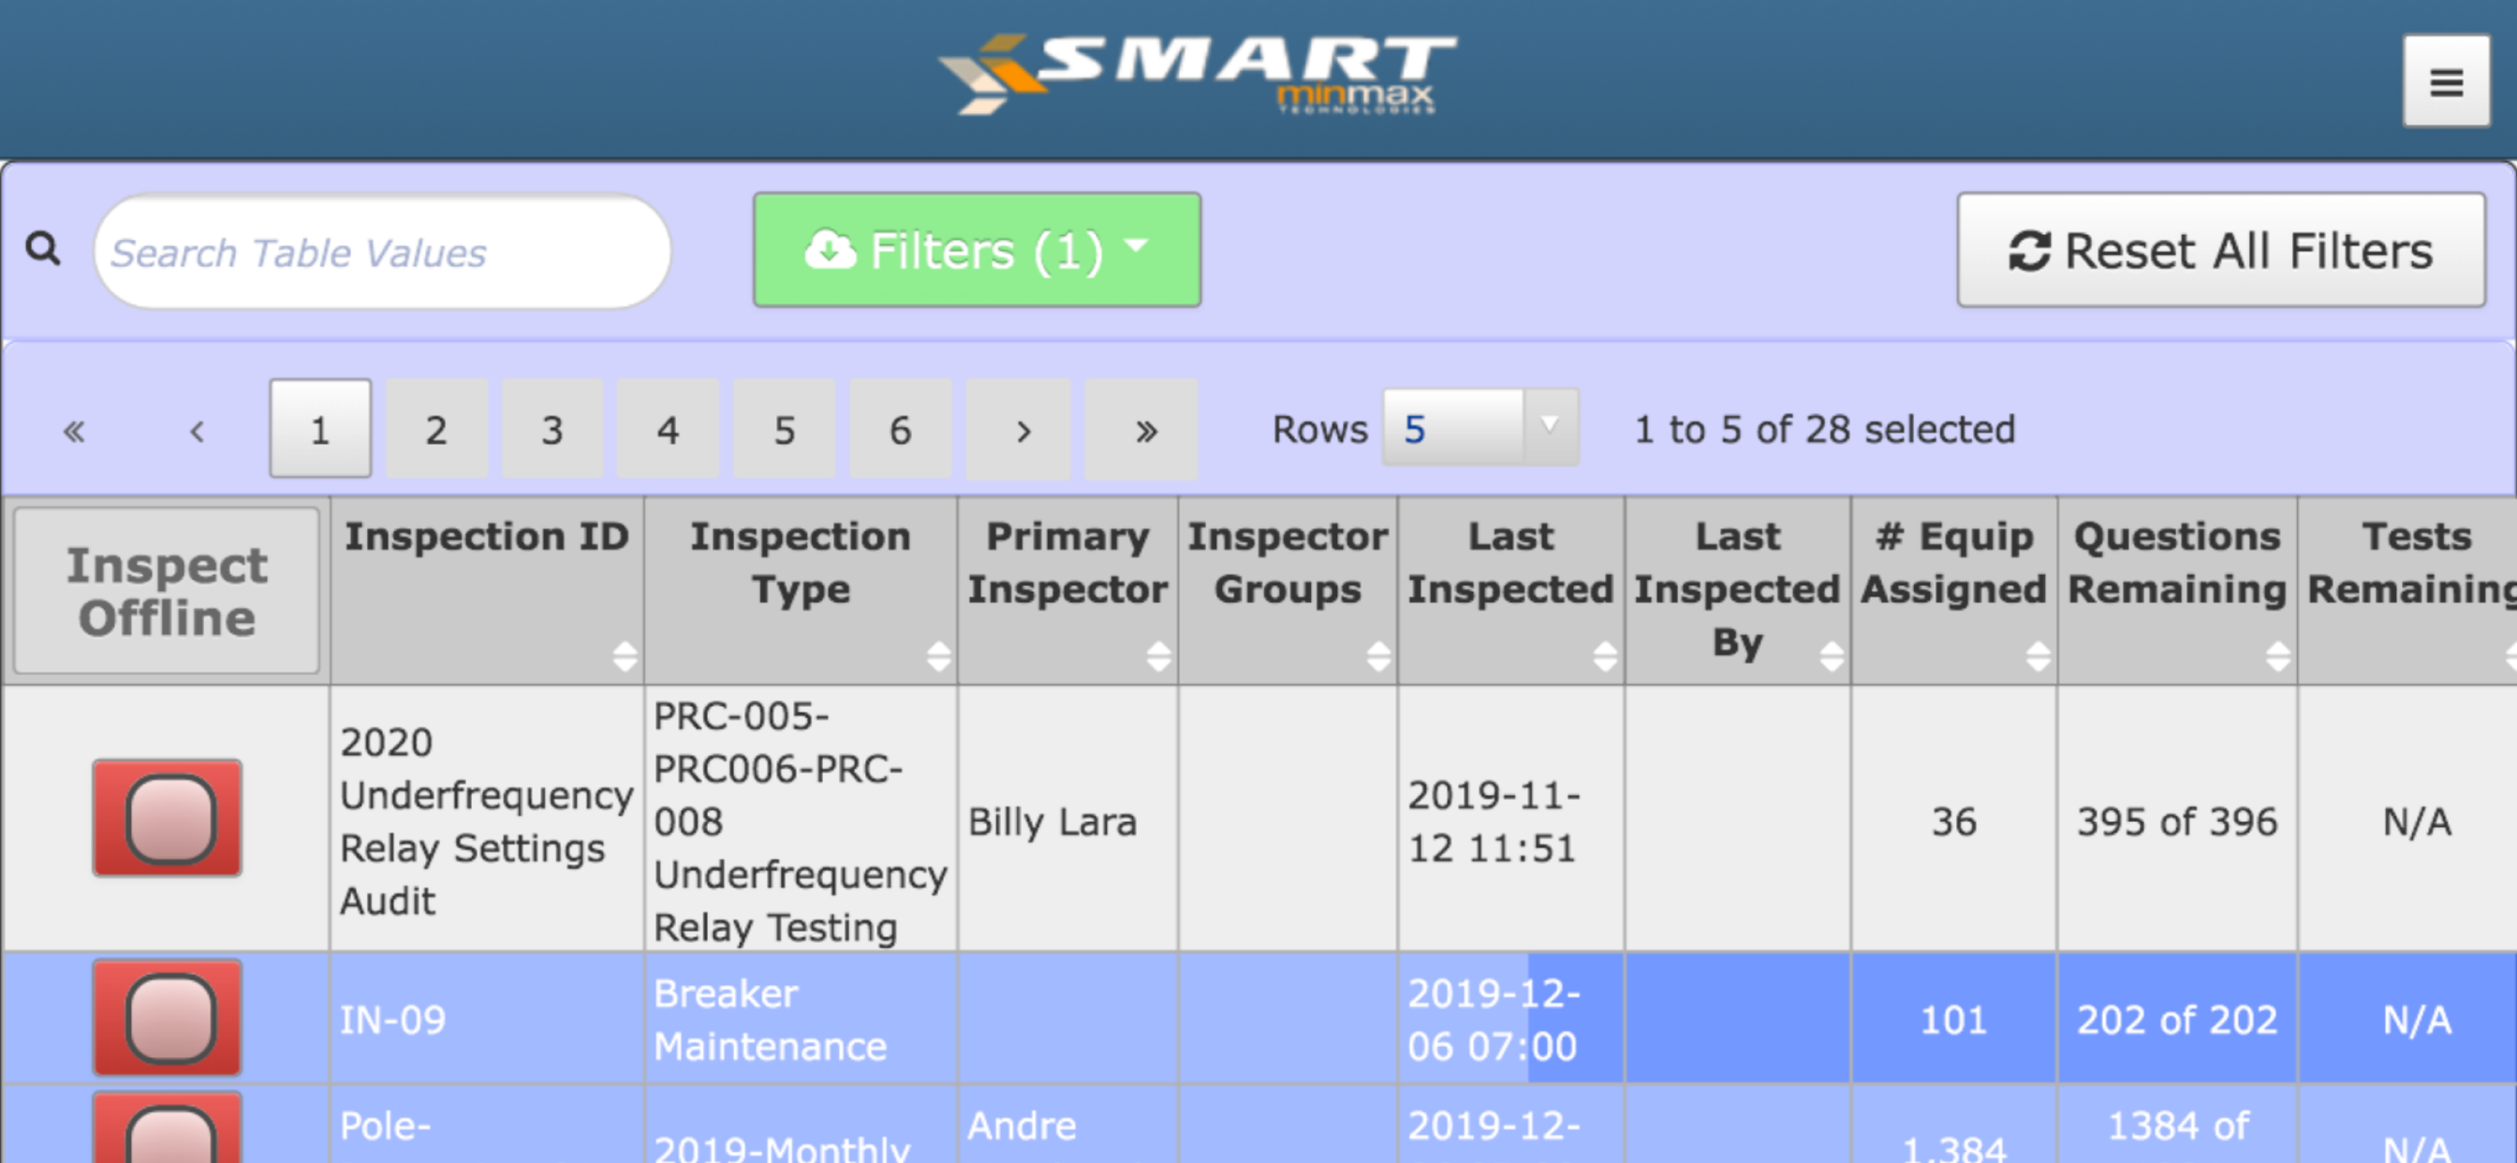The width and height of the screenshot is (2517, 1163).
Task: Click the Tests Remaining column header
Action: (x=2408, y=589)
